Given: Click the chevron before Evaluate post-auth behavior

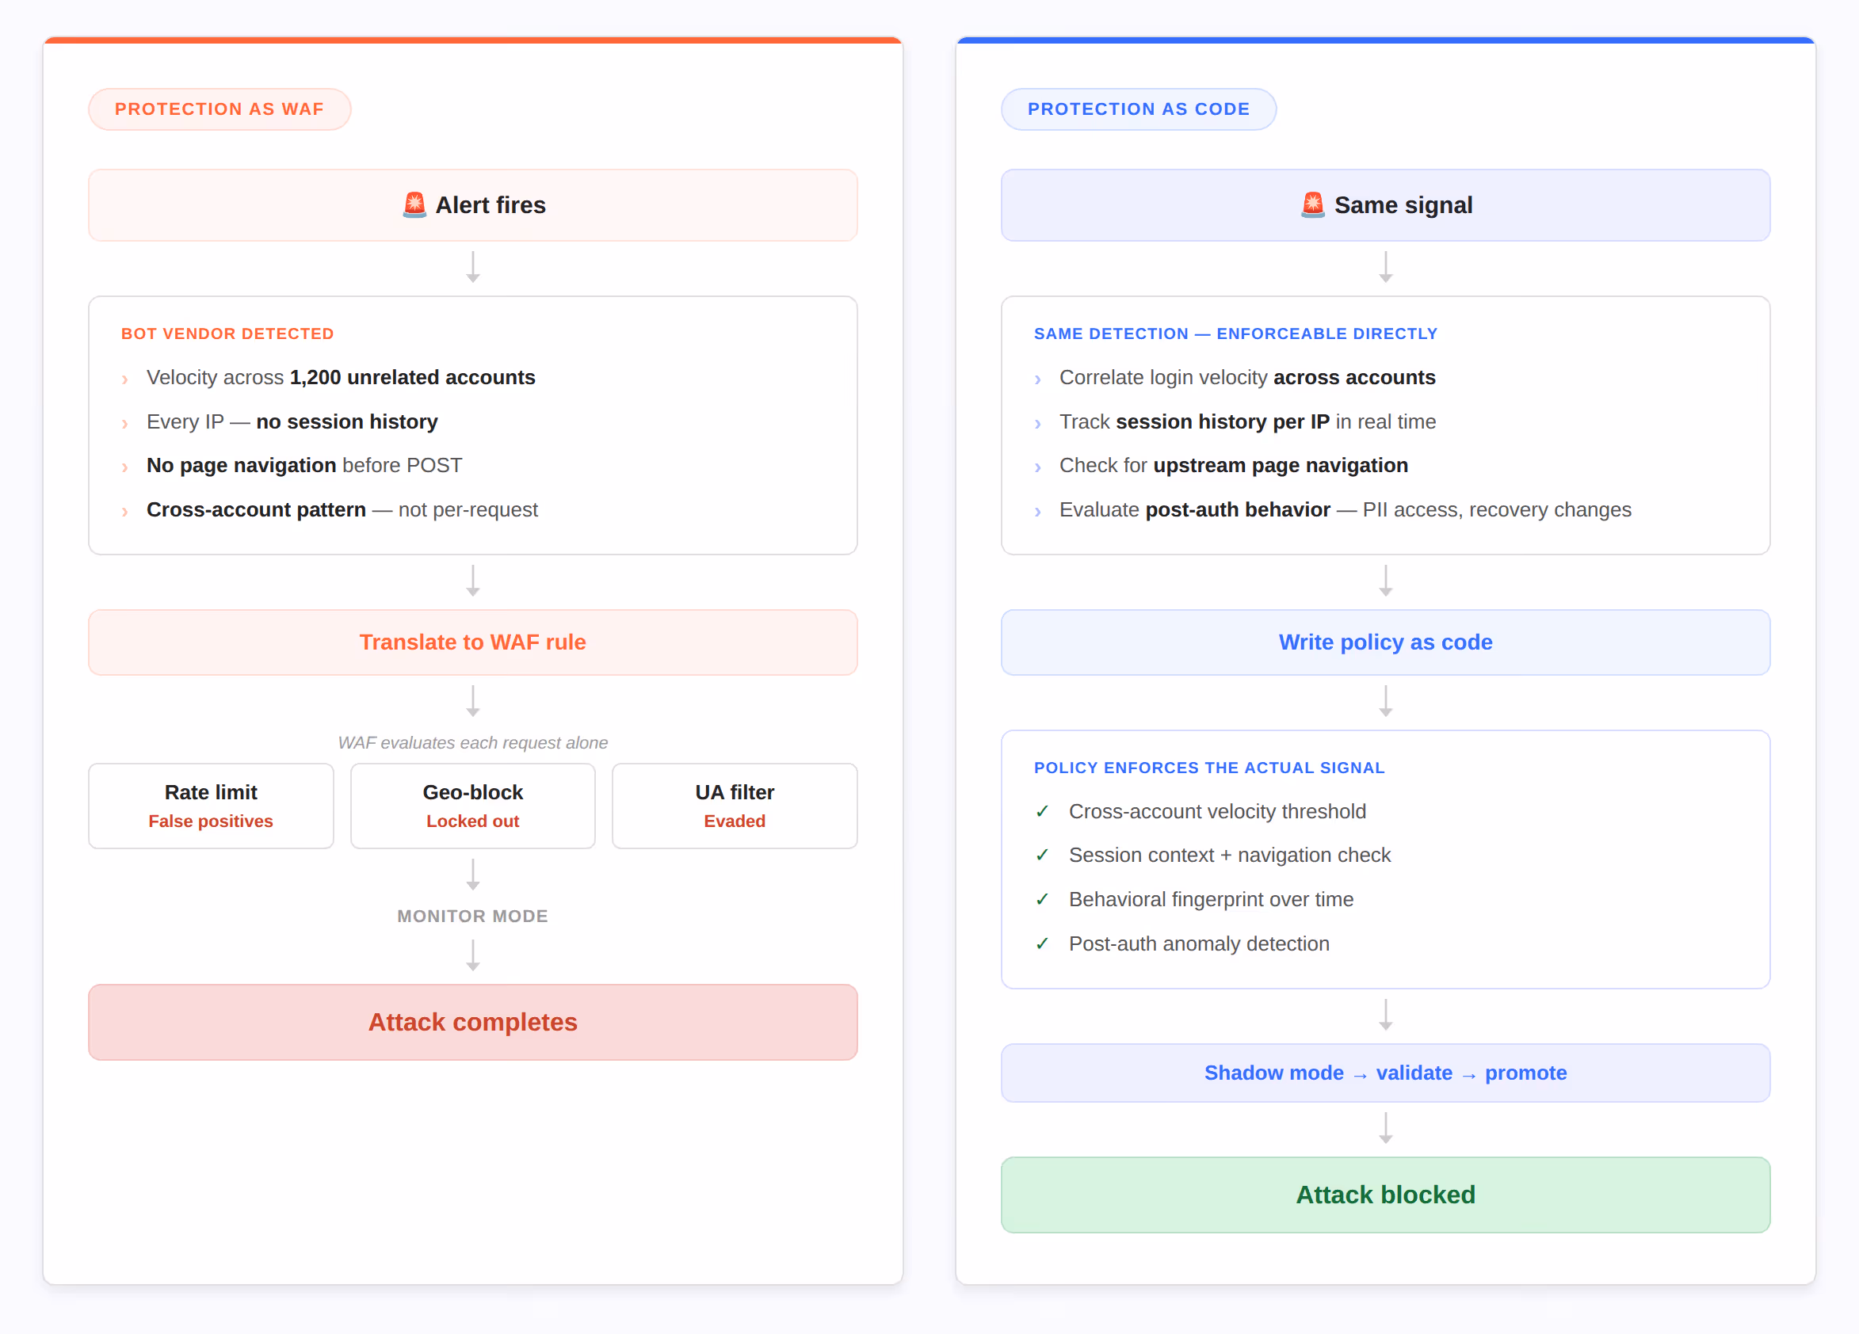Looking at the screenshot, I should [x=1038, y=512].
